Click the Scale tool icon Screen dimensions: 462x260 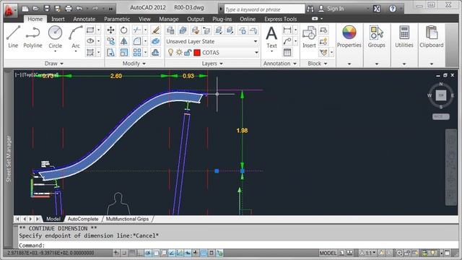123,53
